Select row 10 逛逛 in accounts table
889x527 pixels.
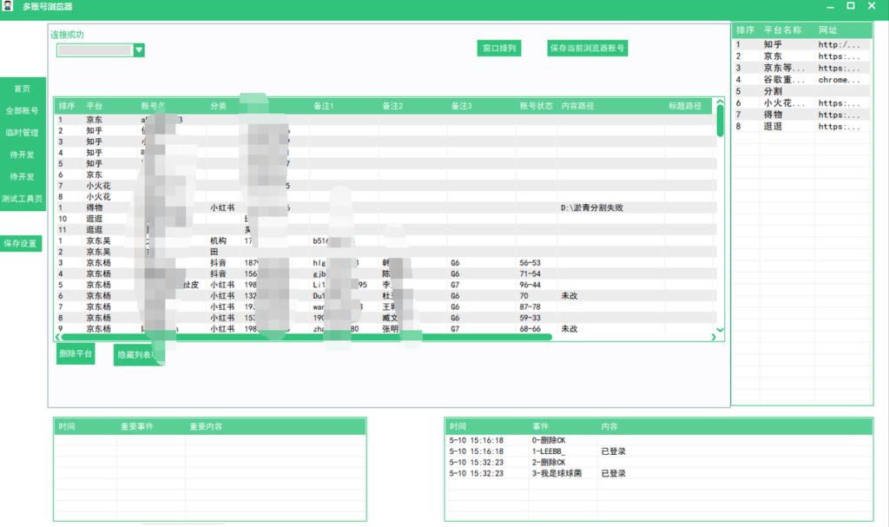coord(385,219)
